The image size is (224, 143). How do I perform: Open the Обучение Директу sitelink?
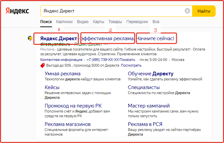[151, 74]
